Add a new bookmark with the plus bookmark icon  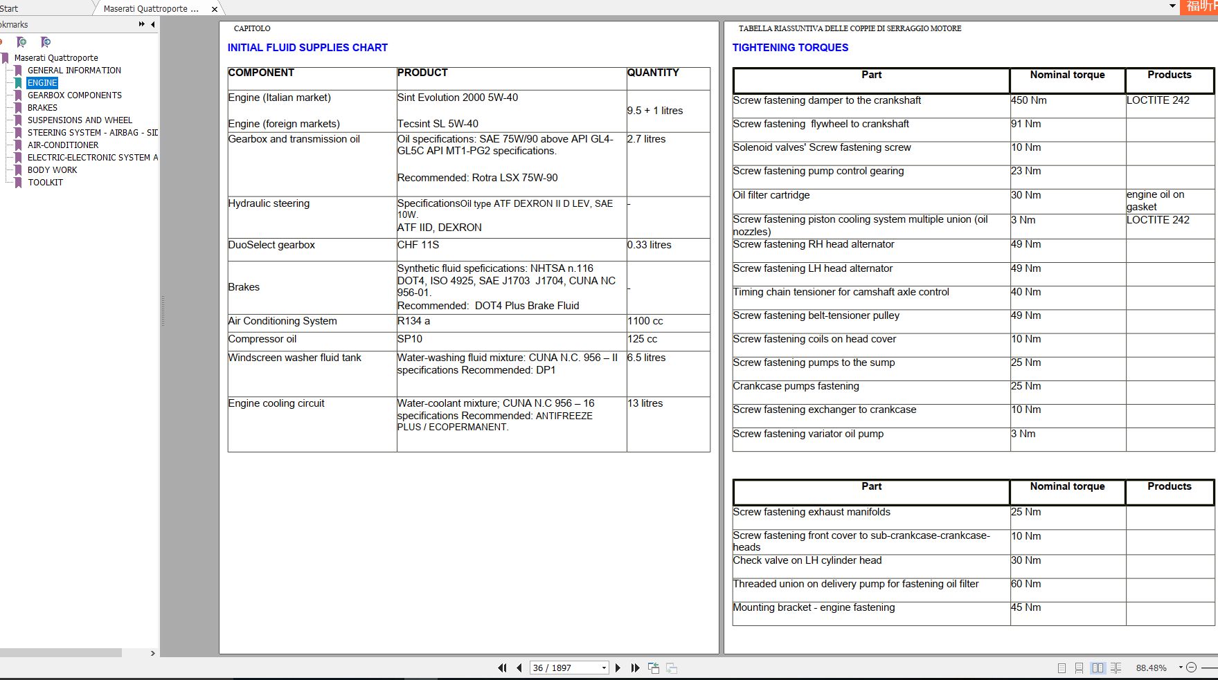click(x=21, y=42)
